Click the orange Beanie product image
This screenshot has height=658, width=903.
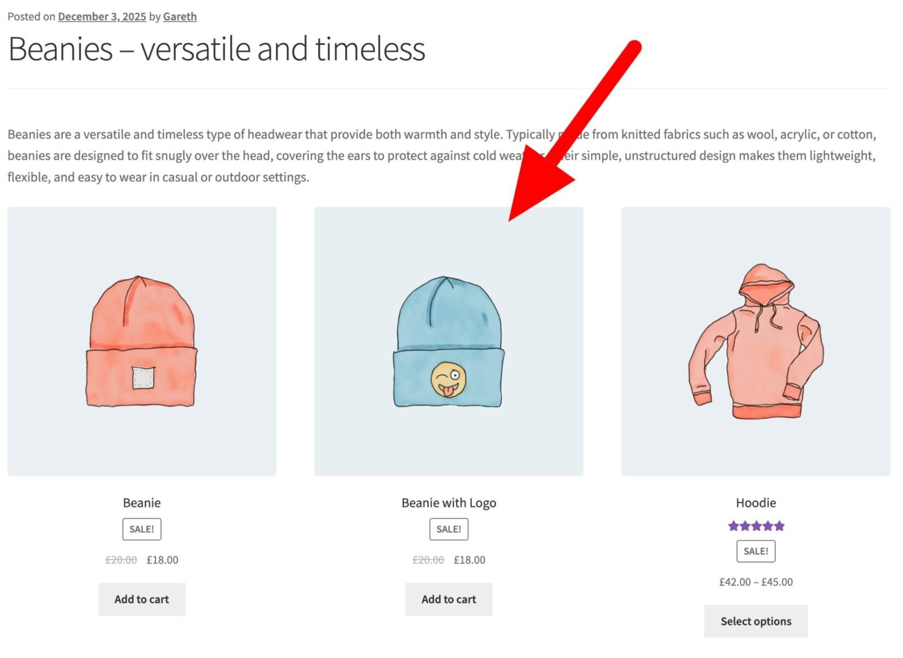pos(141,341)
